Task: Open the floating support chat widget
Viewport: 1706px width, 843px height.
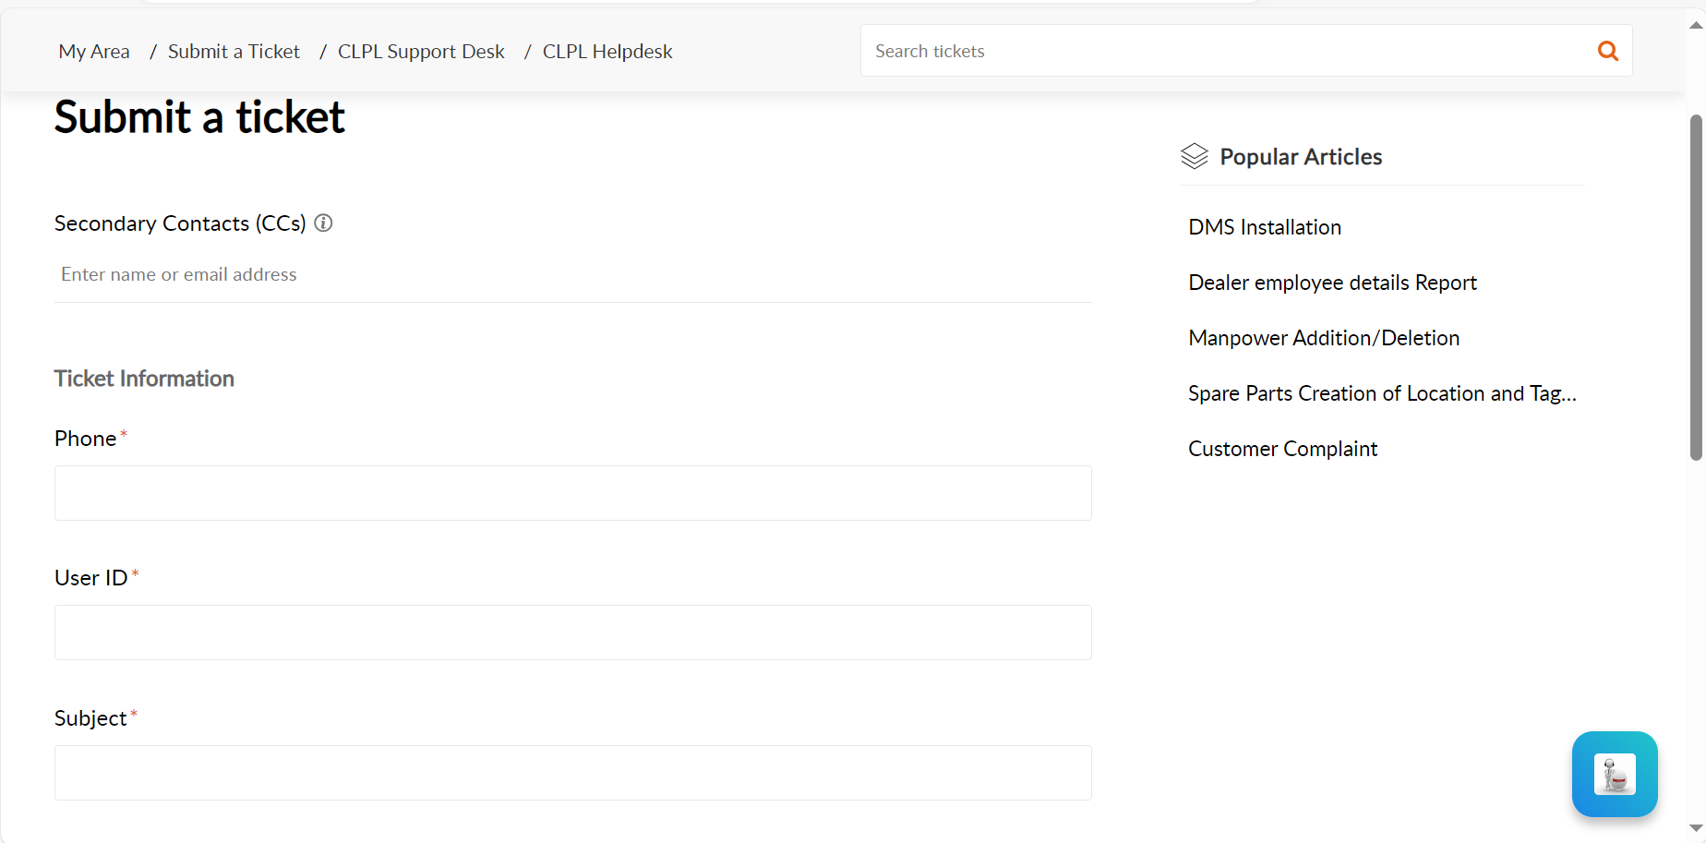Action: click(x=1615, y=774)
